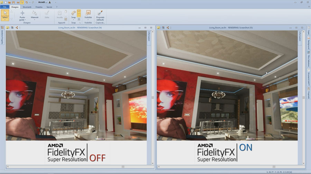Click horizontal scrollbar thumb in ScreenShot (55) view
This screenshot has width=311, height=174.
(x=274, y=167)
